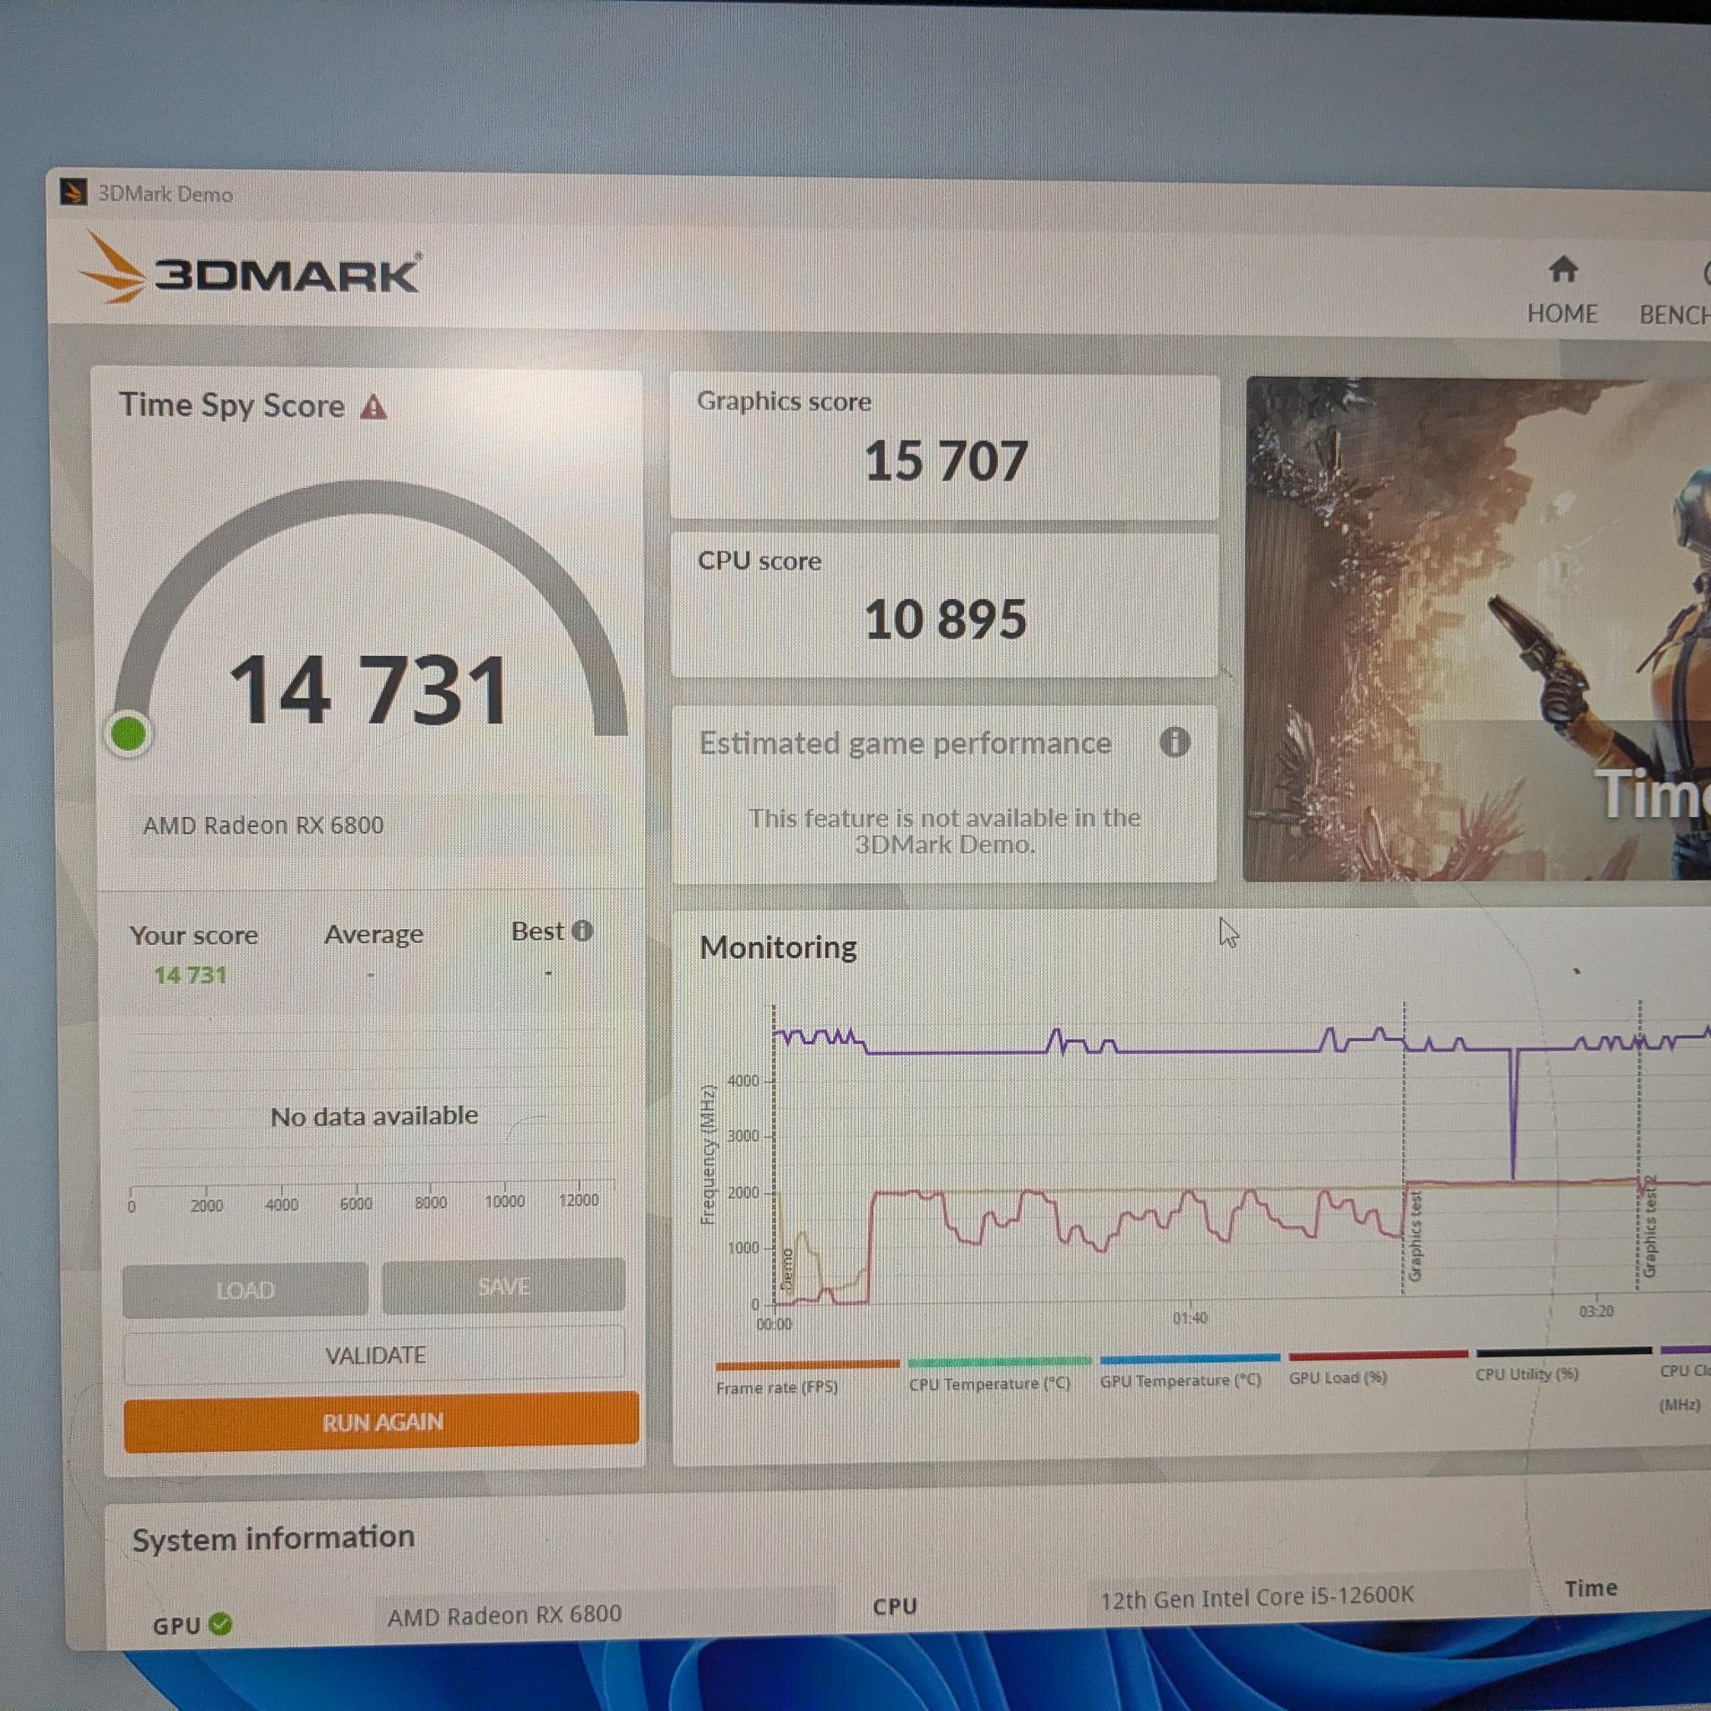Click the 3DMark Demo title bar app icon

click(x=74, y=191)
